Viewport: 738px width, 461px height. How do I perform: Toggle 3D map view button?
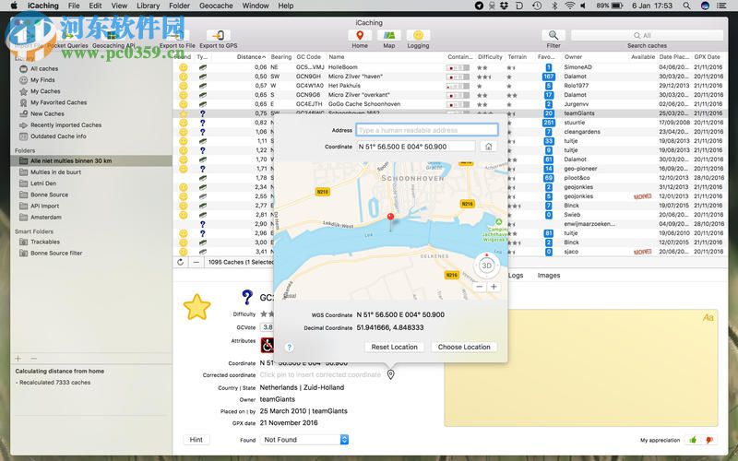pos(487,266)
